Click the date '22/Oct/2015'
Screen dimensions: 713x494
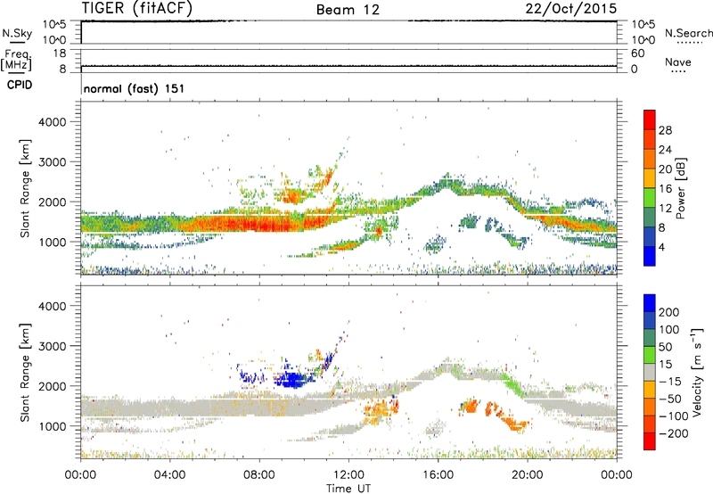pos(571,8)
